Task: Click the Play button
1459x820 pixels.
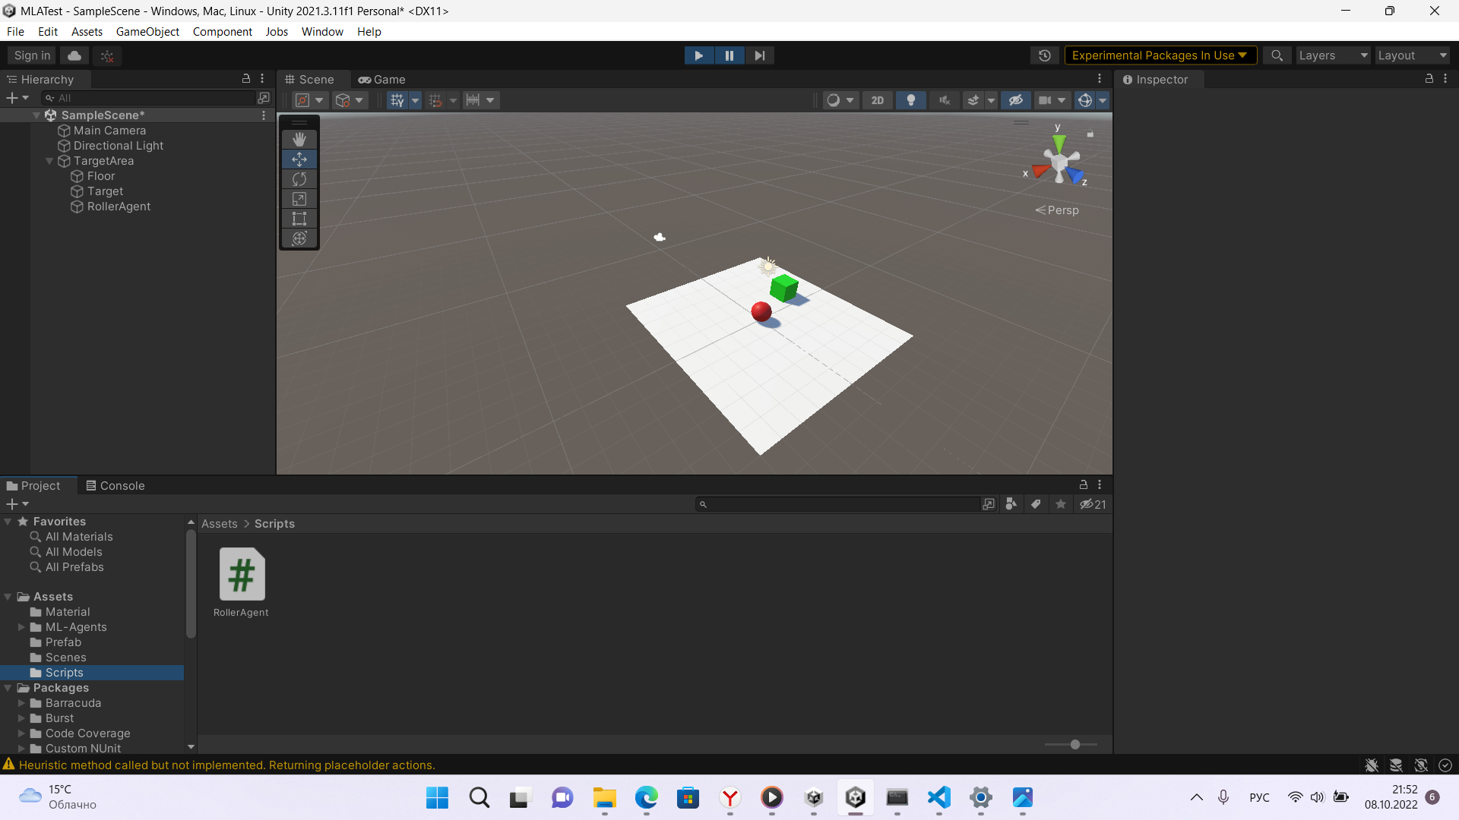Action: point(698,55)
